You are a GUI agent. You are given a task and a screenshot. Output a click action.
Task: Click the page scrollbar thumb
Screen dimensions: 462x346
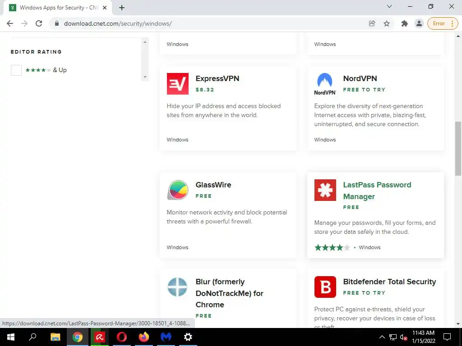458,149
